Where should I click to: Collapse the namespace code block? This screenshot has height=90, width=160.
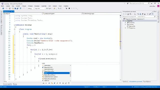[x=14, y=25]
